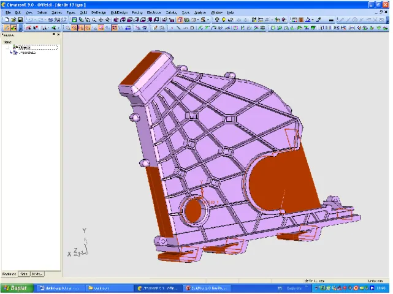Pin the Features panel with pin icon

click(53, 34)
